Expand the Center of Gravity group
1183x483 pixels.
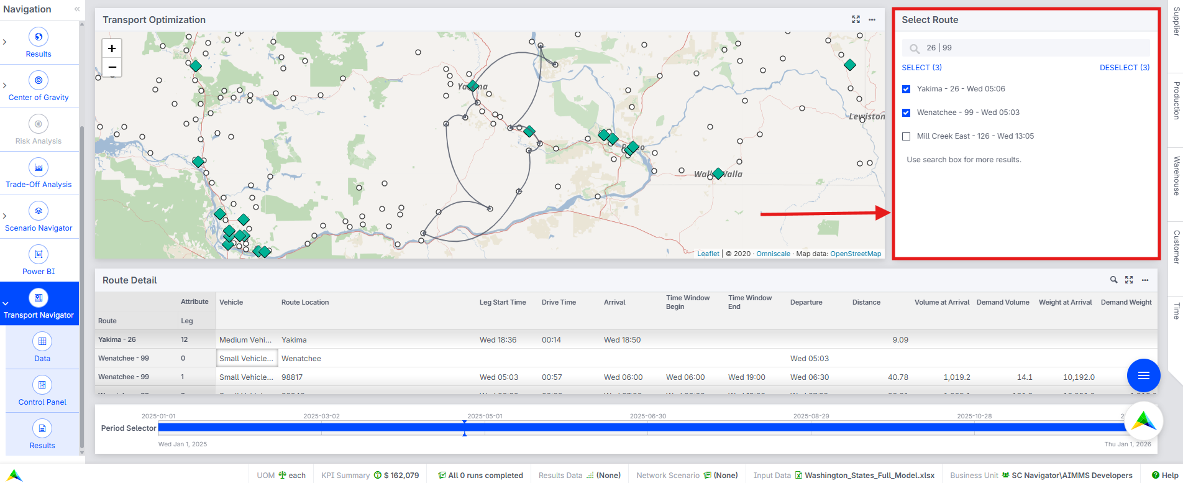(5, 86)
